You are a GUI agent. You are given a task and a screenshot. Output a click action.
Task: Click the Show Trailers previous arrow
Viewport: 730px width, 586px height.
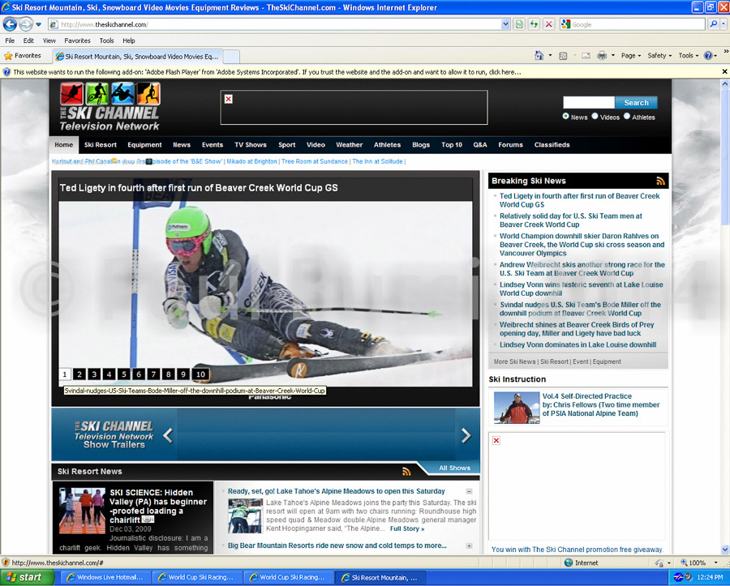click(x=168, y=435)
